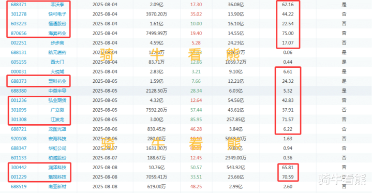Click stock code 688721

click(19, 129)
